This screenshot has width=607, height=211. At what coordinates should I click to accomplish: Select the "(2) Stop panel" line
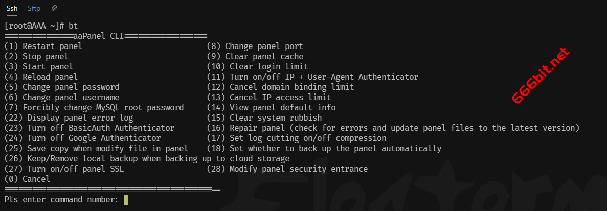pos(36,56)
